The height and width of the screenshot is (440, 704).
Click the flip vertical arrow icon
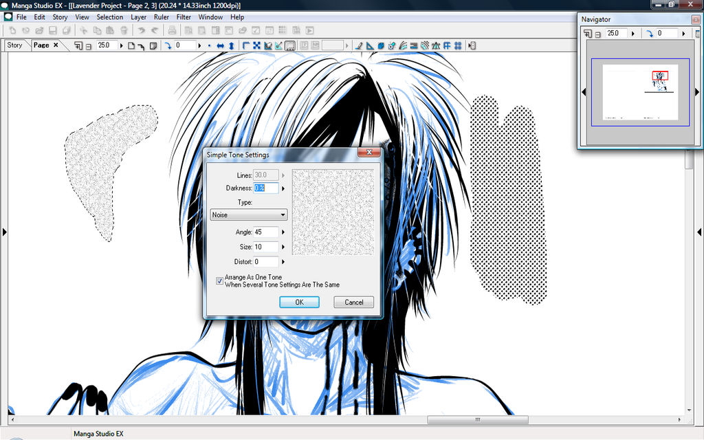232,45
